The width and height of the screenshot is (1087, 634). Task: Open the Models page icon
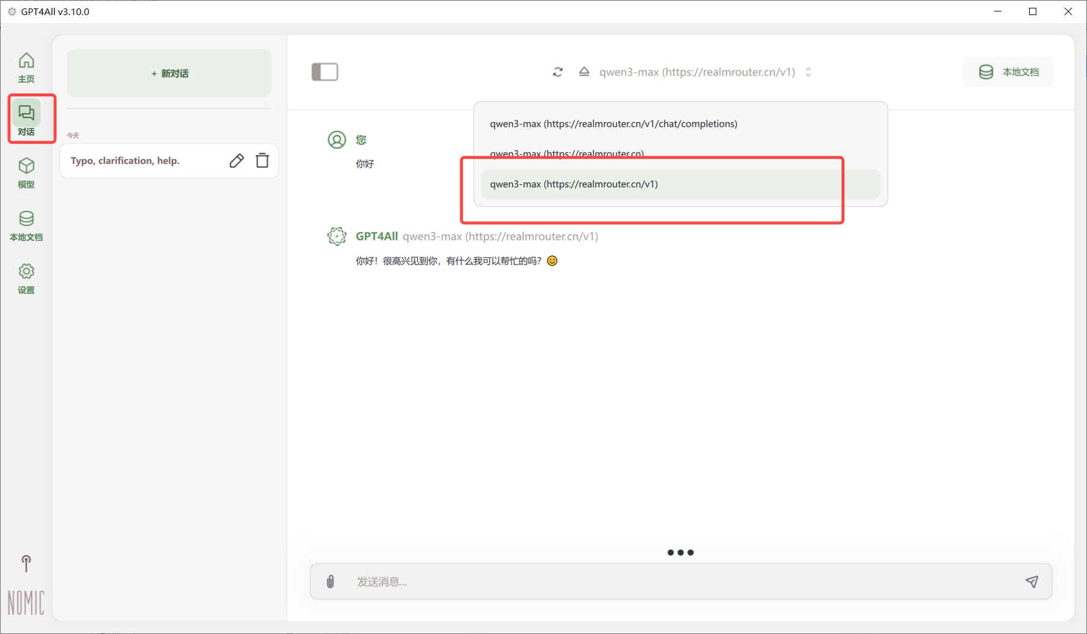[26, 172]
